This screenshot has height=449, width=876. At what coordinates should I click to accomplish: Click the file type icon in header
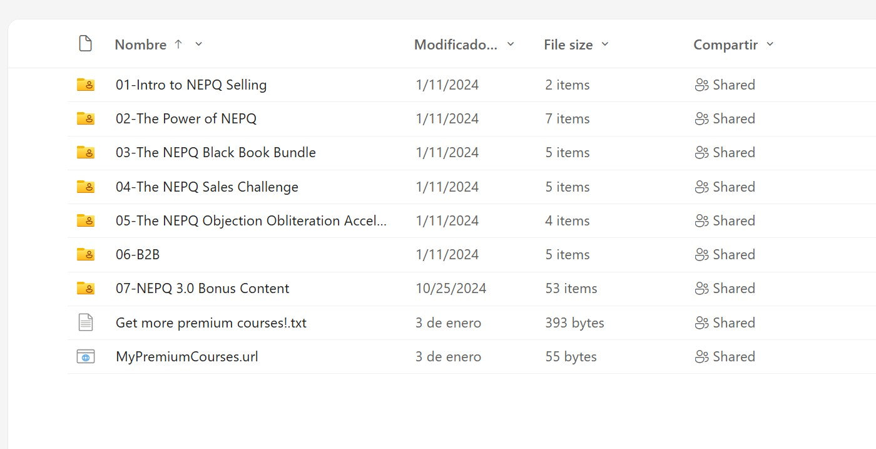(x=85, y=44)
